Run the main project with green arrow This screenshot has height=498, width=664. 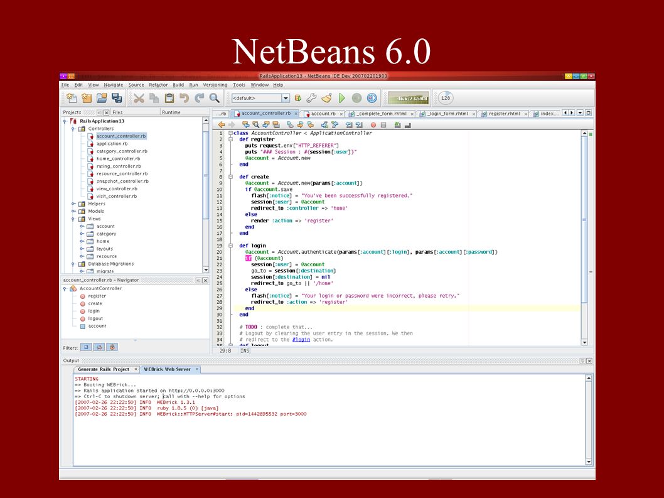pyautogui.click(x=342, y=99)
